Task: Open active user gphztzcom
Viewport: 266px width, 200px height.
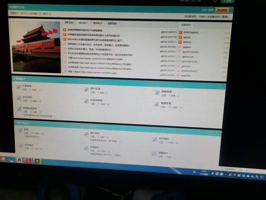Action: 188,57
